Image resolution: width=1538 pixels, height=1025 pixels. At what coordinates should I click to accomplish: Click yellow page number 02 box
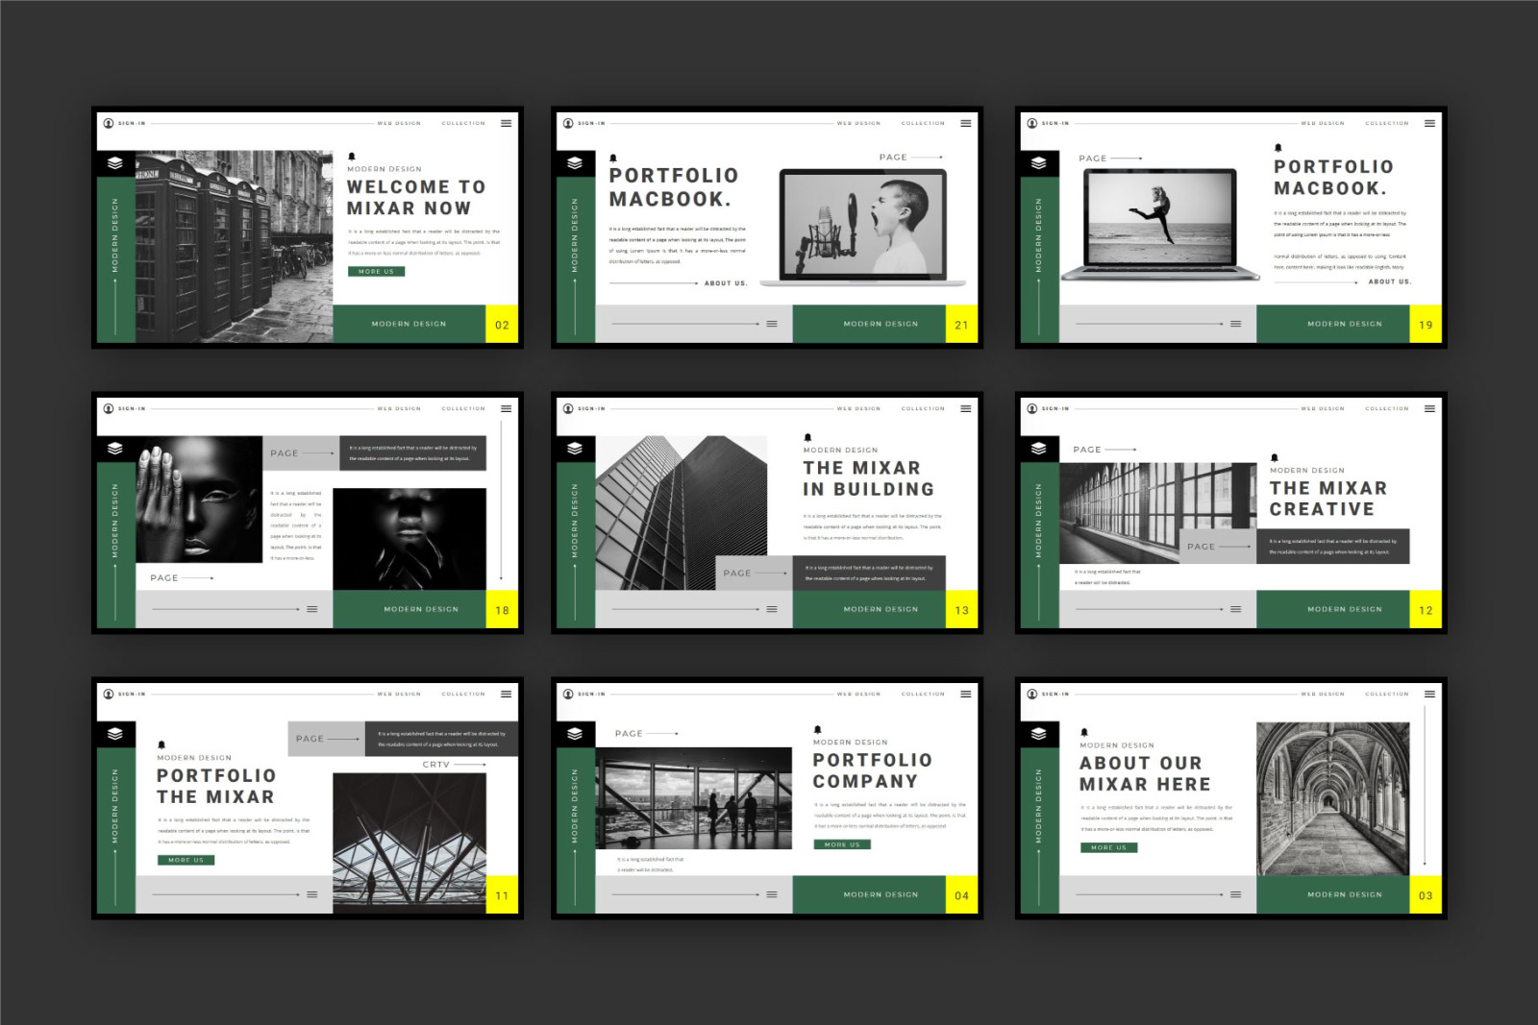point(502,325)
